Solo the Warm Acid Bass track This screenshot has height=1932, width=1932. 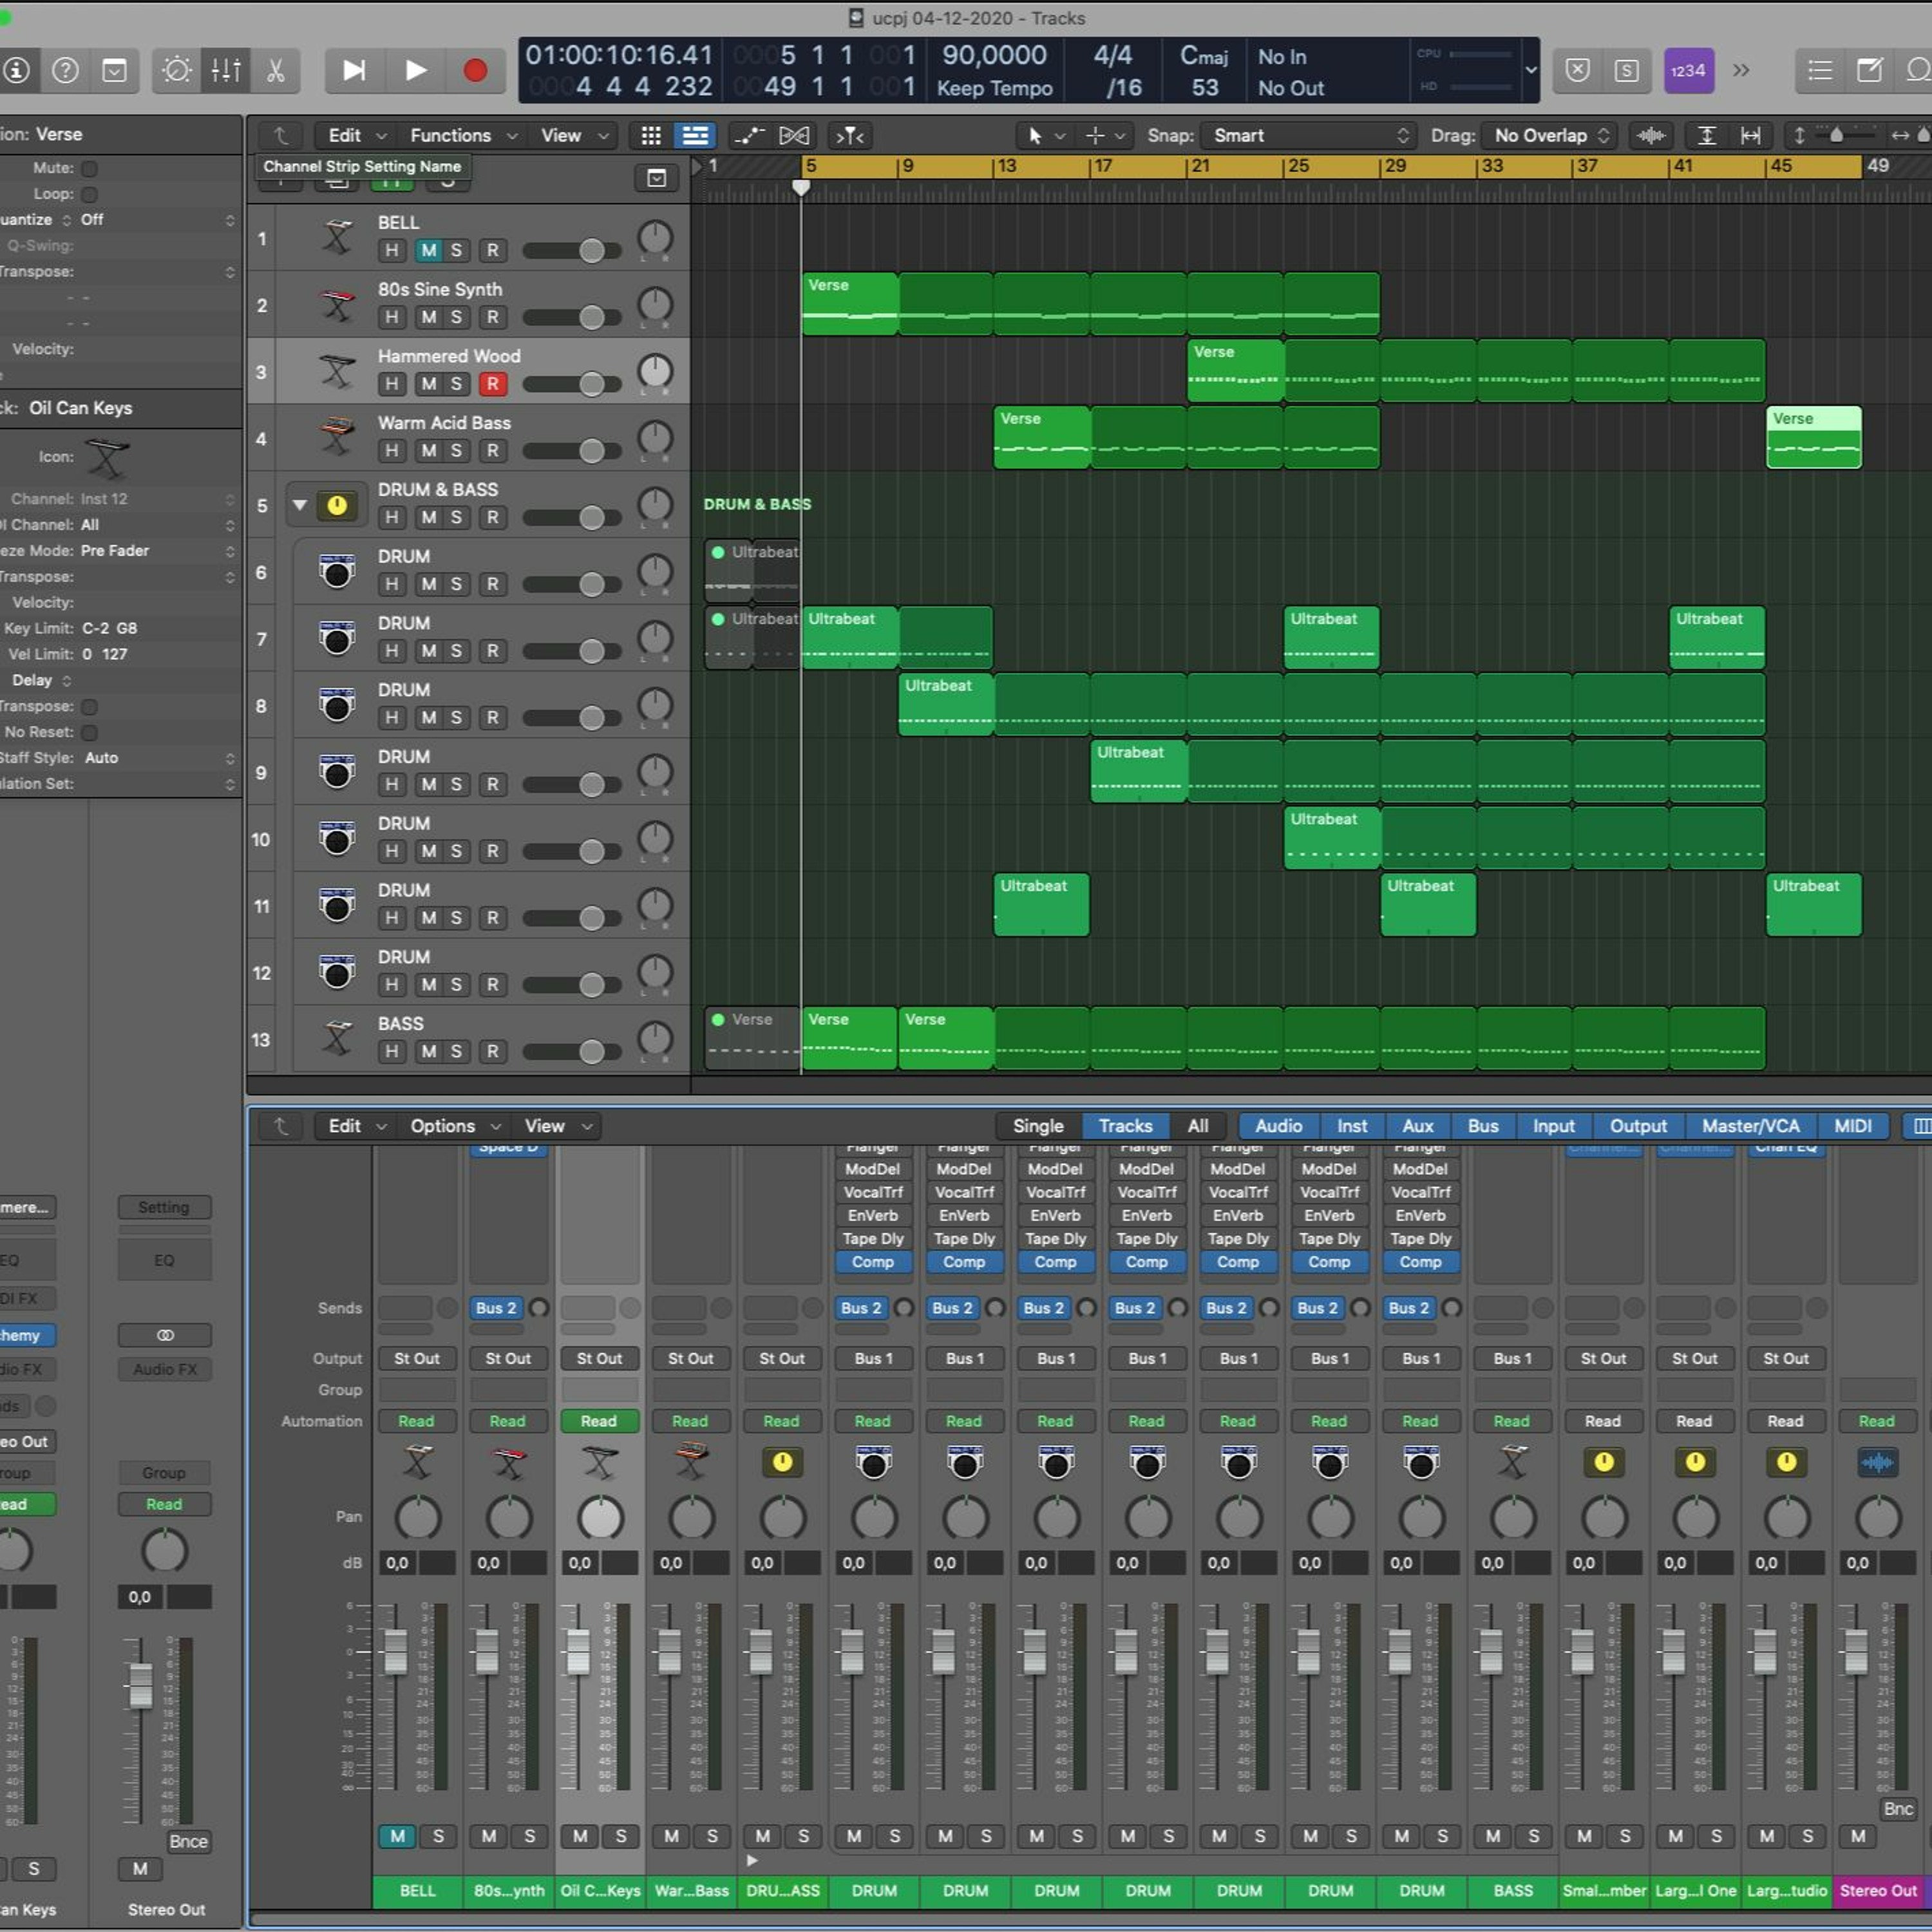tap(456, 451)
